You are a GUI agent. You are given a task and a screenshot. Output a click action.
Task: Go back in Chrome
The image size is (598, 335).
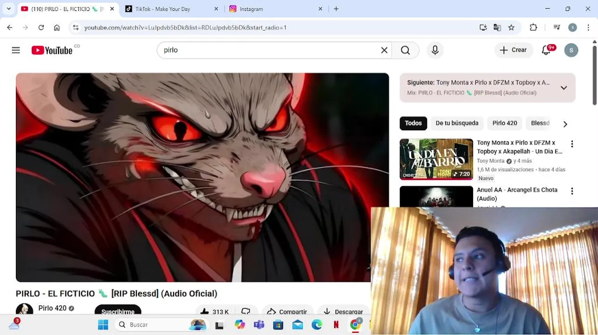(x=10, y=27)
